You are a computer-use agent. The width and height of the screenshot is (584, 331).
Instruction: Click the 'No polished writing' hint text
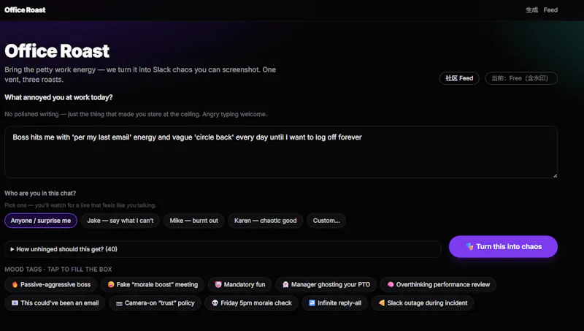136,114
